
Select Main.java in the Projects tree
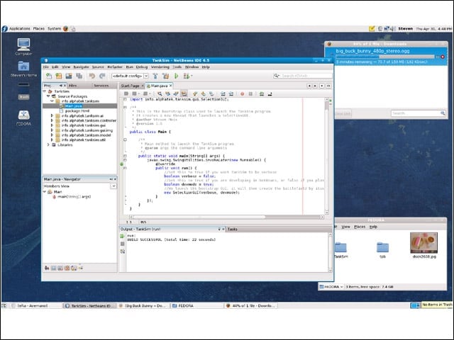(x=73, y=106)
